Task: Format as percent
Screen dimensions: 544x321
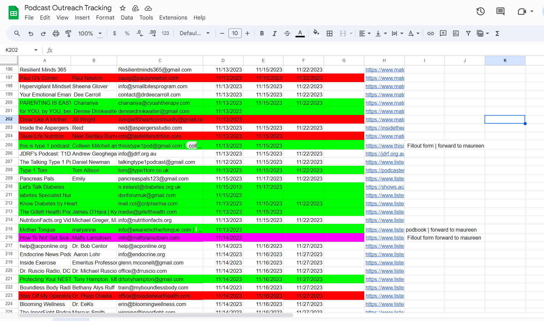Action: pyautogui.click(x=127, y=33)
